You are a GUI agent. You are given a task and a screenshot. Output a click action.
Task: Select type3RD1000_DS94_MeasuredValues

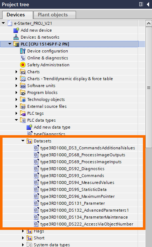pyautogui.click(x=77, y=183)
